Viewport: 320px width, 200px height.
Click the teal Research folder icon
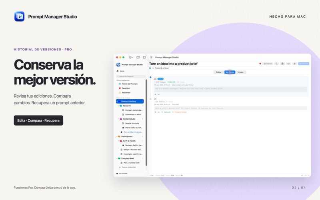pyautogui.click(x=121, y=106)
